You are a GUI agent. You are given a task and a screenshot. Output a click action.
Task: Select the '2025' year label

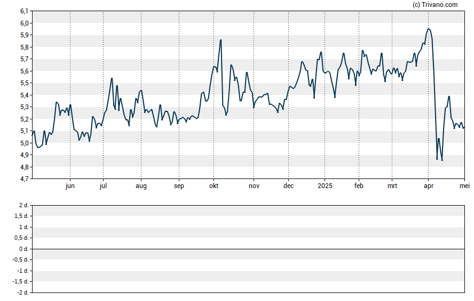(325, 186)
